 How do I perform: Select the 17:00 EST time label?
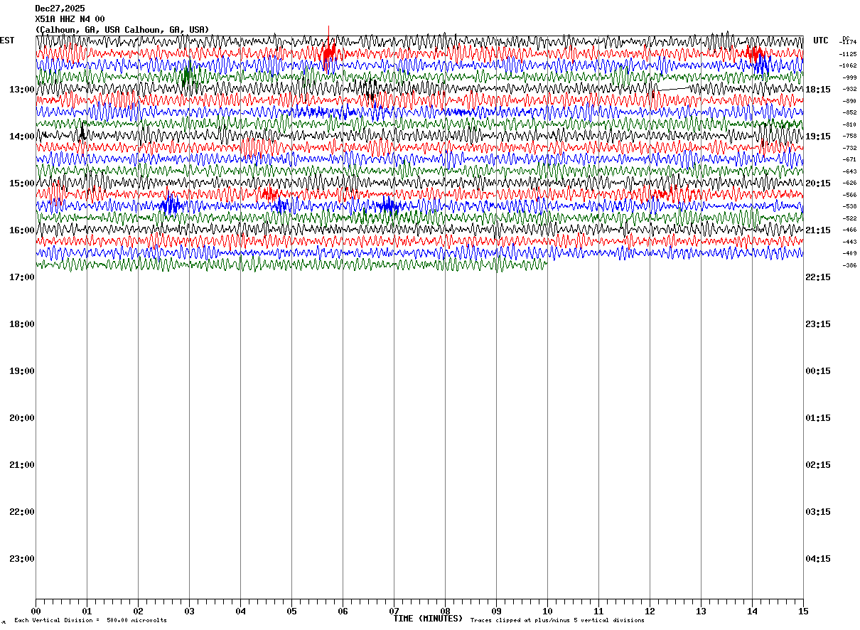point(22,277)
